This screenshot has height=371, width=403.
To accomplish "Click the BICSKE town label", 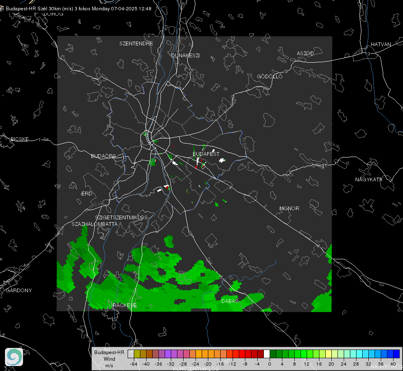I will coord(19,139).
